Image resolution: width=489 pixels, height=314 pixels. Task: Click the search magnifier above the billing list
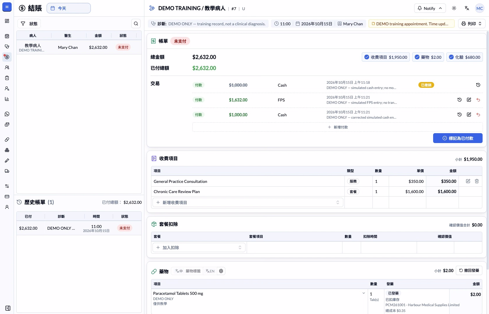(x=136, y=24)
